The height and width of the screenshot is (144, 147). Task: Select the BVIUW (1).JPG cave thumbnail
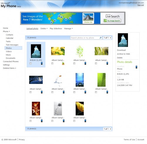36,51
